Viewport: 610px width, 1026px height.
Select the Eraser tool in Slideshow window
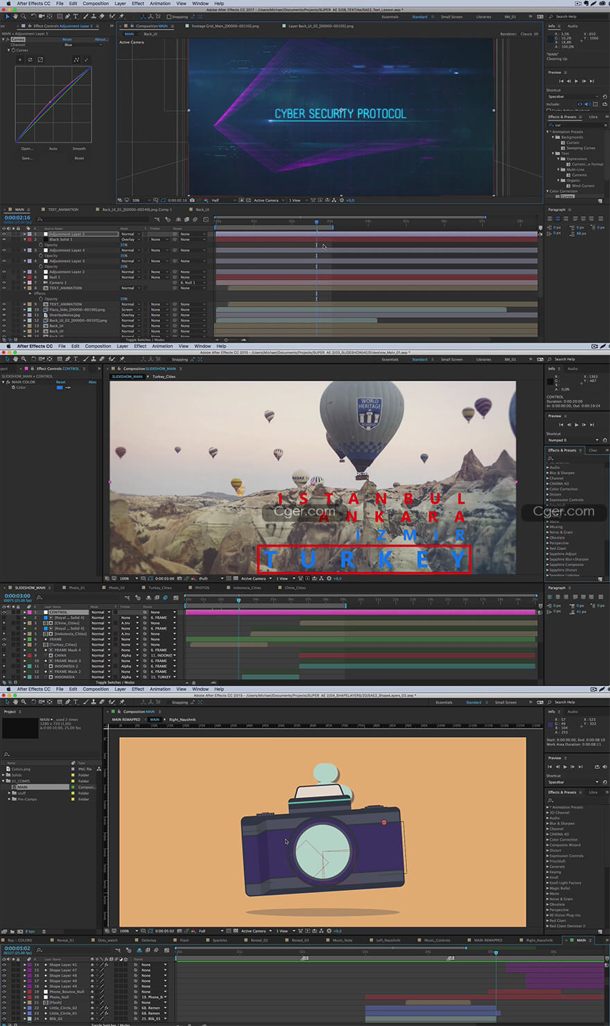tap(102, 359)
